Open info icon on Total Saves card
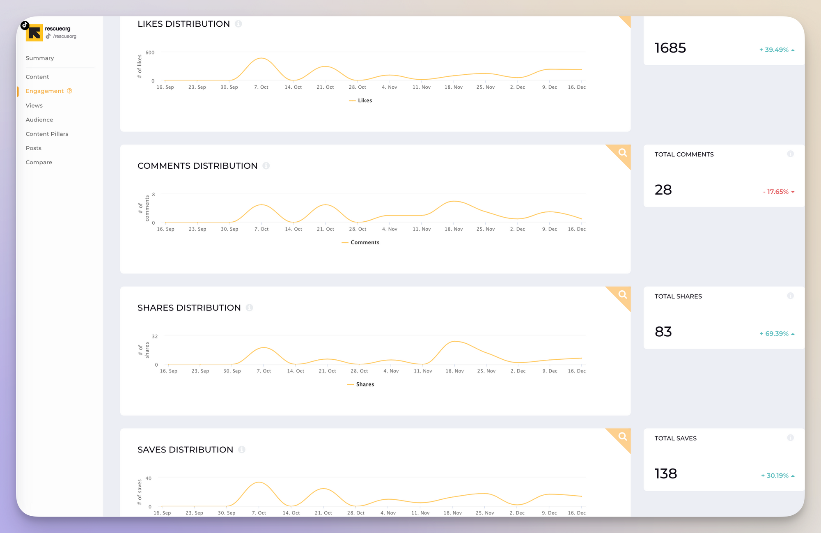821x533 pixels. coord(790,438)
